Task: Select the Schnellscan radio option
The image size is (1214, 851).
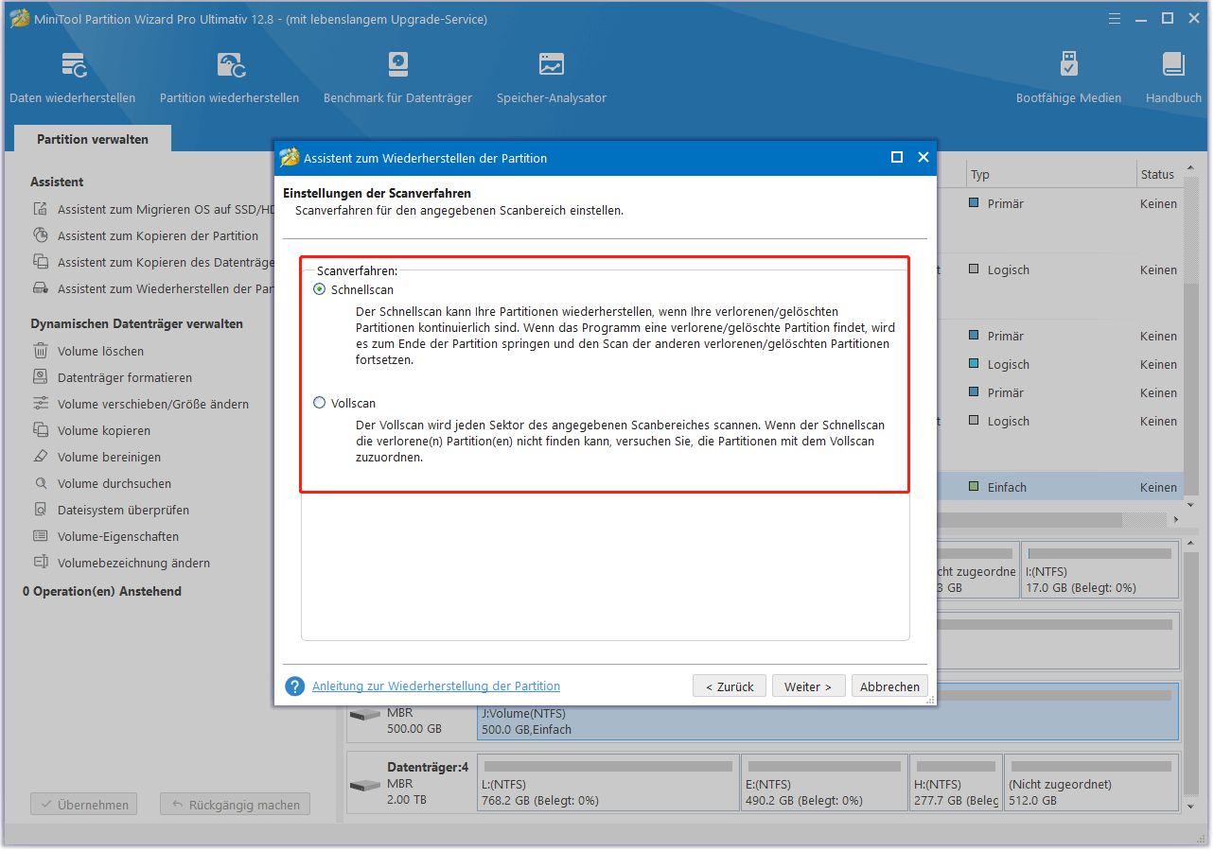Action: [x=320, y=289]
